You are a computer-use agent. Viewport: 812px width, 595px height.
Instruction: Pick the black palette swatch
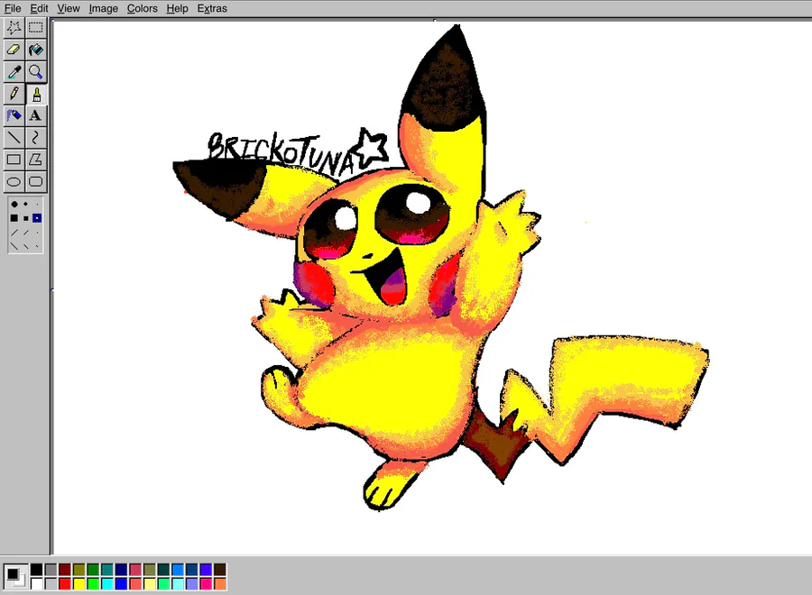click(x=36, y=570)
